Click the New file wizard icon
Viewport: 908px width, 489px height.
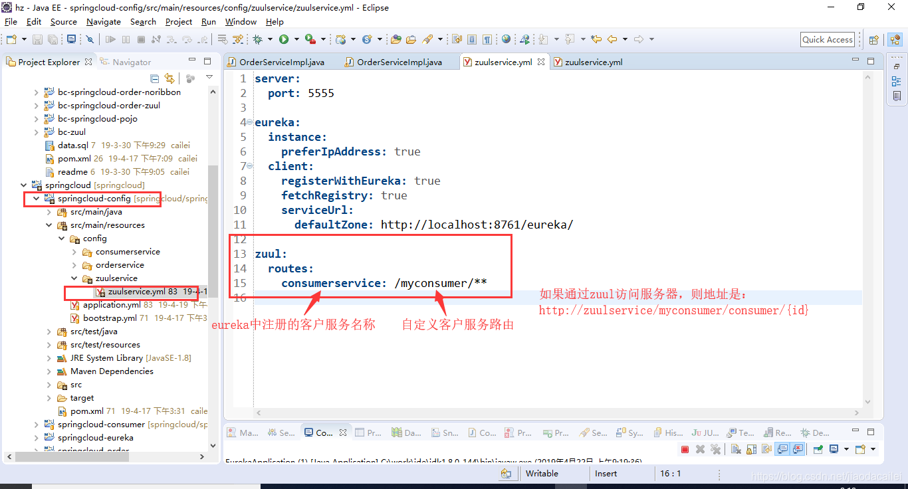coord(11,39)
